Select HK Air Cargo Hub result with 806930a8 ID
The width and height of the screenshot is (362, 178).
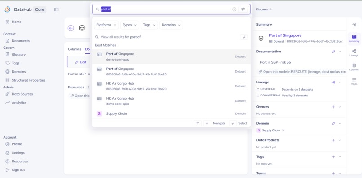(x=171, y=86)
